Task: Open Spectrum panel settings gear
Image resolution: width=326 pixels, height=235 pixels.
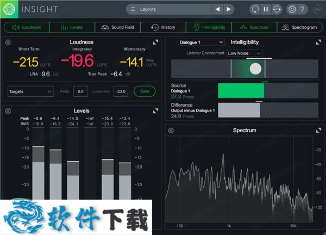Action: coord(171,131)
